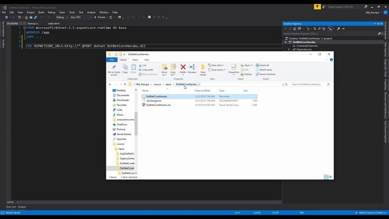Click Details view toggle in Explorer status bar
This screenshot has width=389, height=219.
[326, 177]
